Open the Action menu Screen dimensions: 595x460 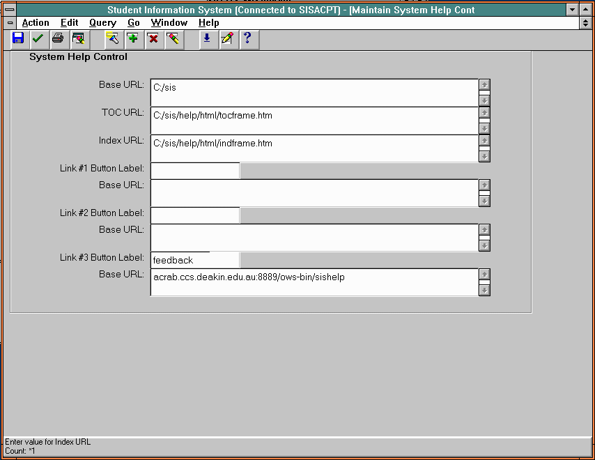36,23
